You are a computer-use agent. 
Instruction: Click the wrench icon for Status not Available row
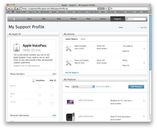[x=68, y=63]
